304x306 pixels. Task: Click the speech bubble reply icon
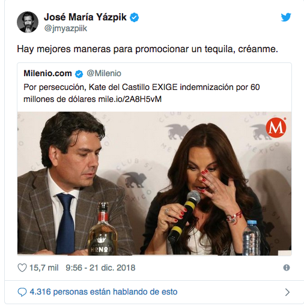[x=22, y=292]
